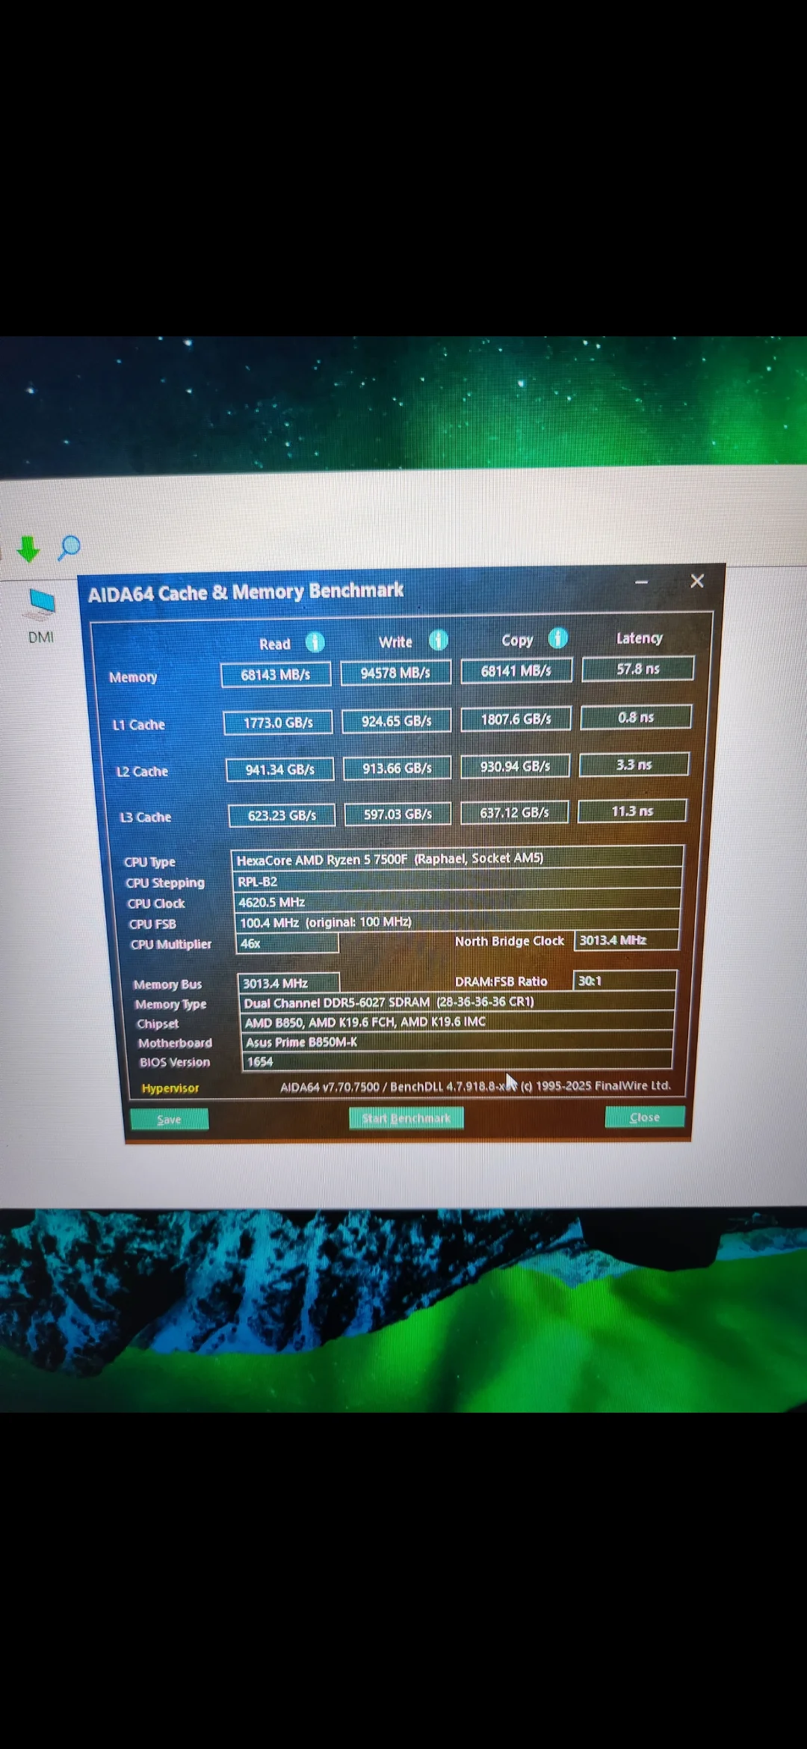The height and width of the screenshot is (1749, 807).
Task: Click CPU Type field Ryzen 5 7500F
Action: (457, 858)
